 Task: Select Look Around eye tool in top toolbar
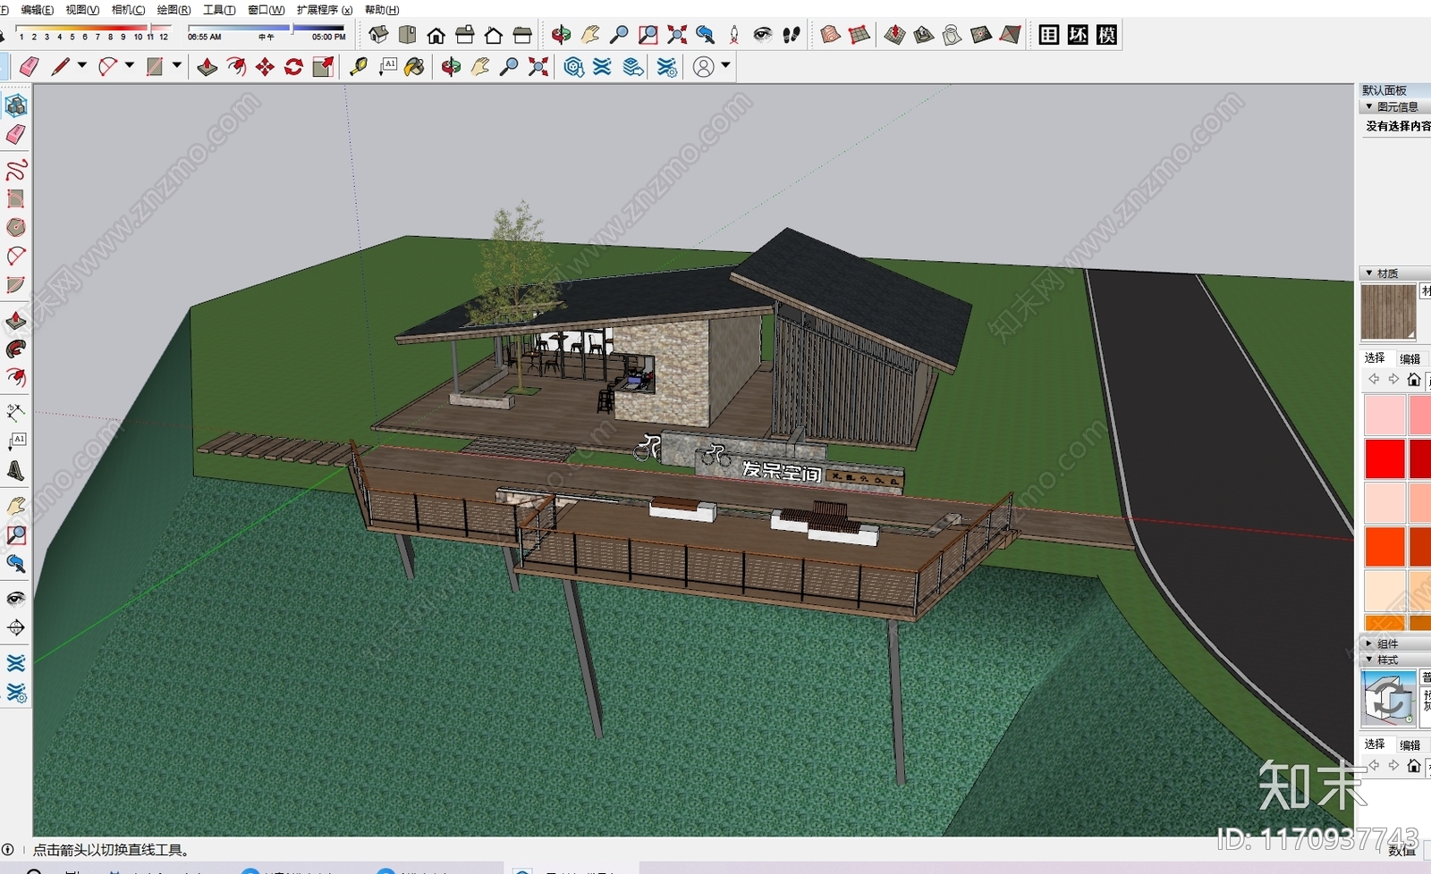tap(763, 35)
